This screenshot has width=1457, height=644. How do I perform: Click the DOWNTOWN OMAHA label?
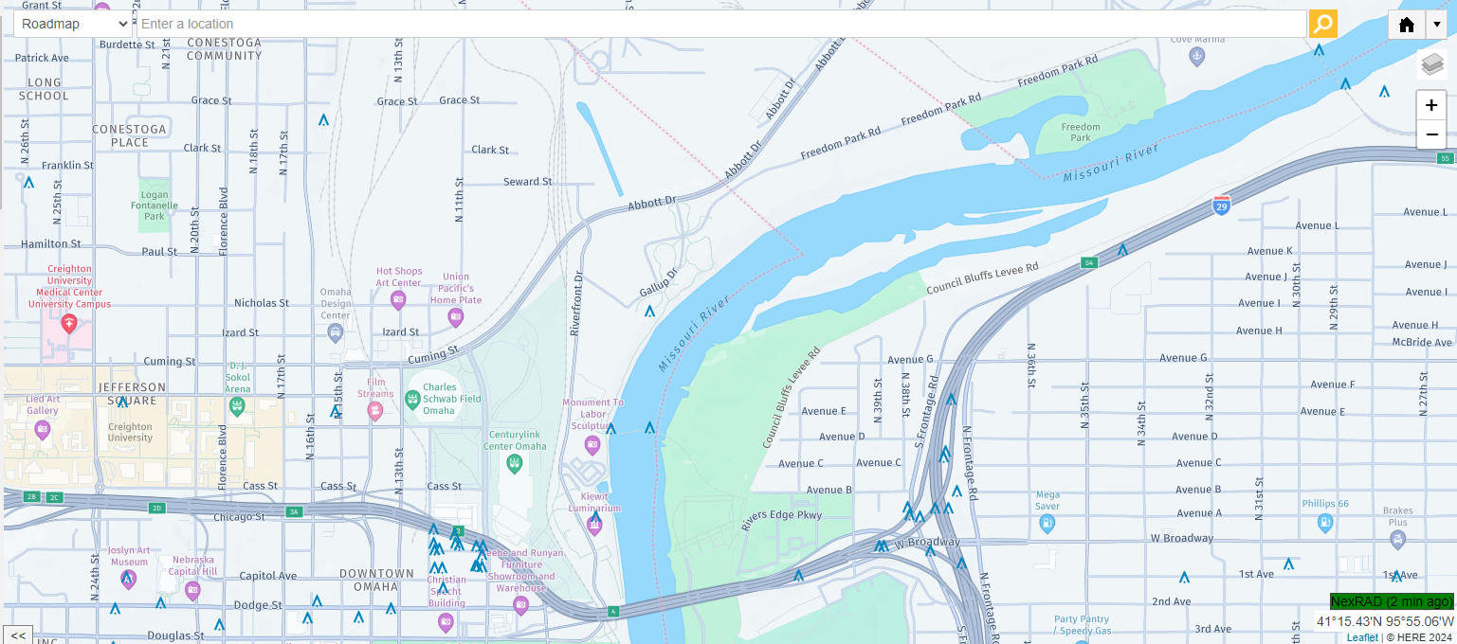point(377,581)
